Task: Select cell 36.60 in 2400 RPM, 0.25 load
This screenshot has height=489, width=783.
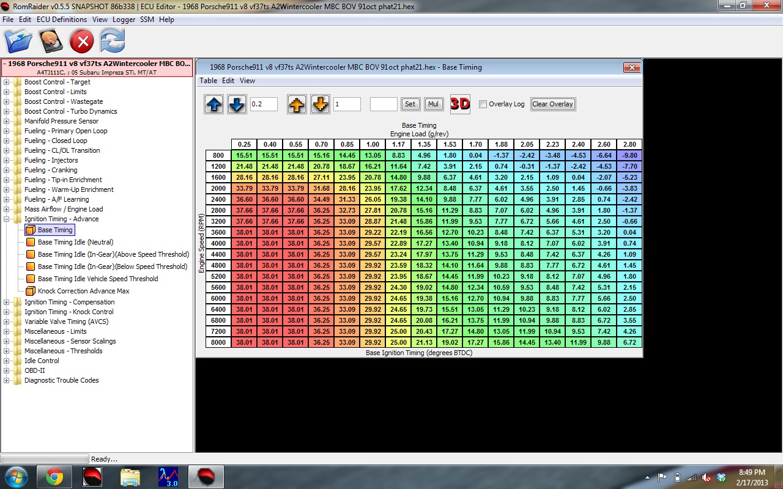Action: [x=244, y=199]
